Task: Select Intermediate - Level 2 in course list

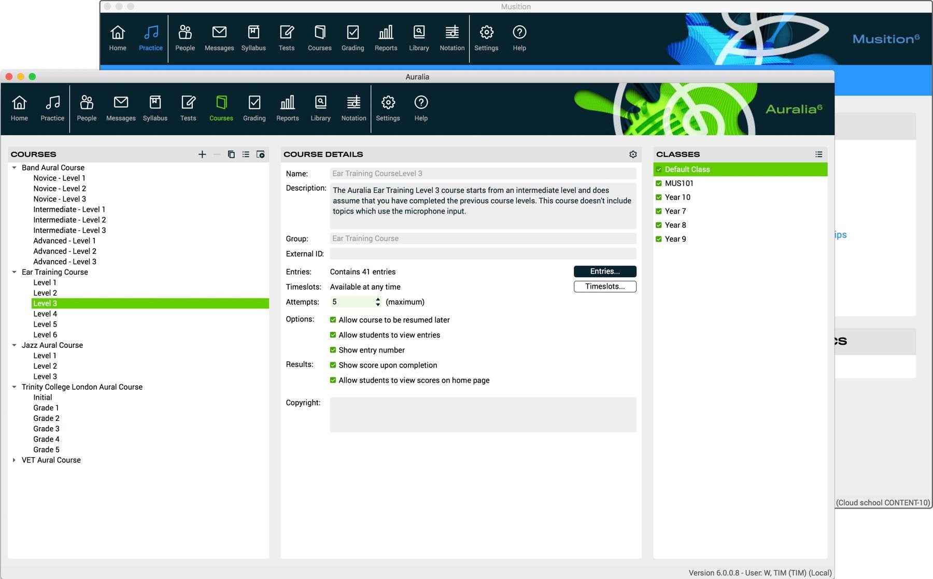Action: pyautogui.click(x=69, y=220)
